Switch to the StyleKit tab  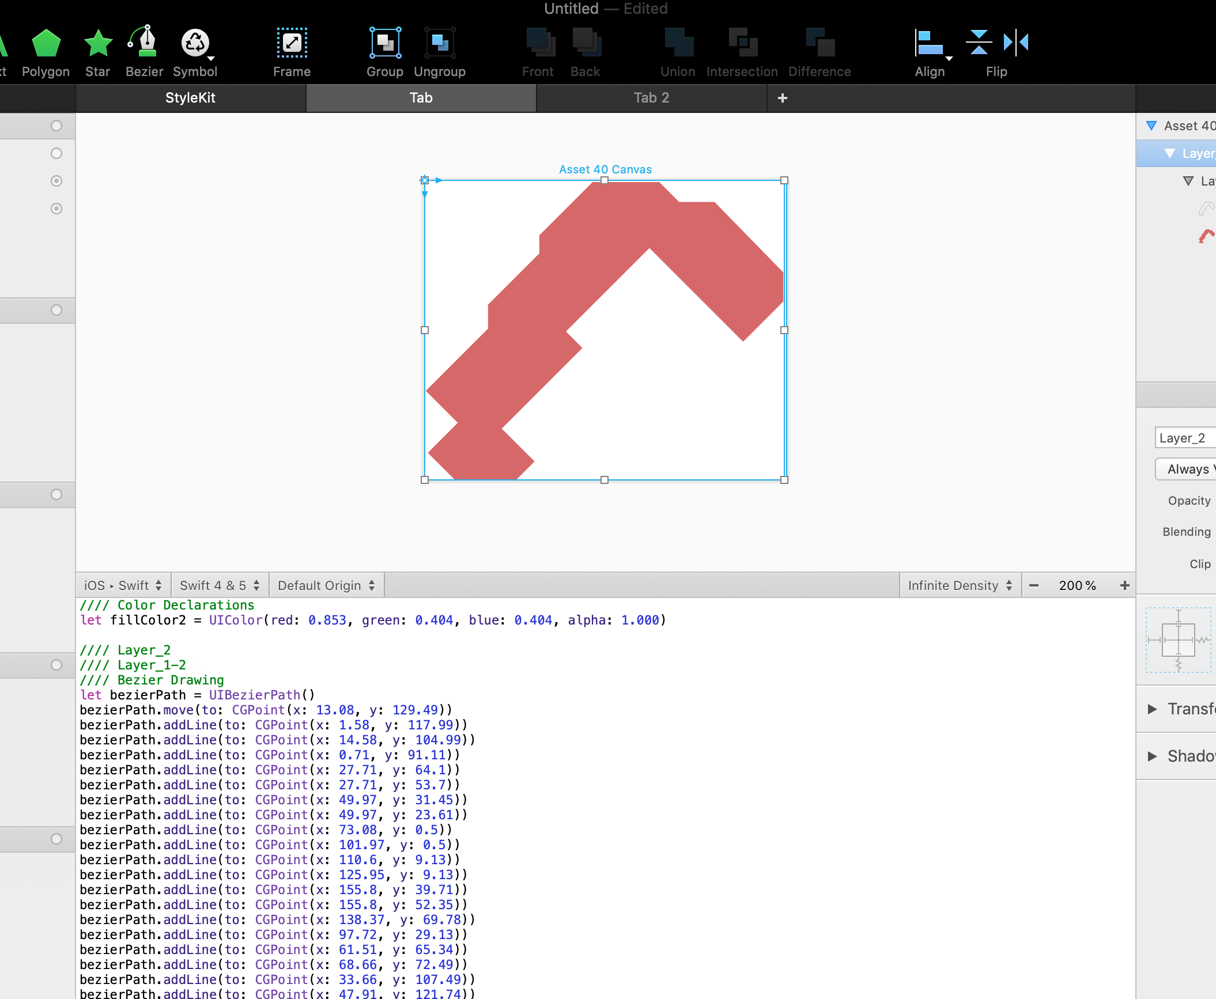(190, 98)
